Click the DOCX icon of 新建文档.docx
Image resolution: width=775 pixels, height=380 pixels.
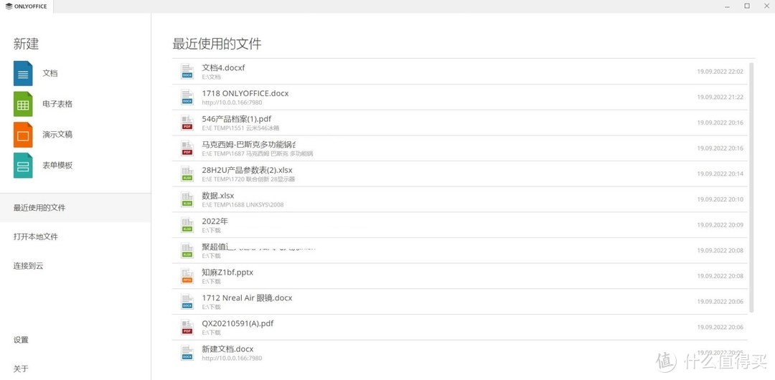[x=187, y=353]
